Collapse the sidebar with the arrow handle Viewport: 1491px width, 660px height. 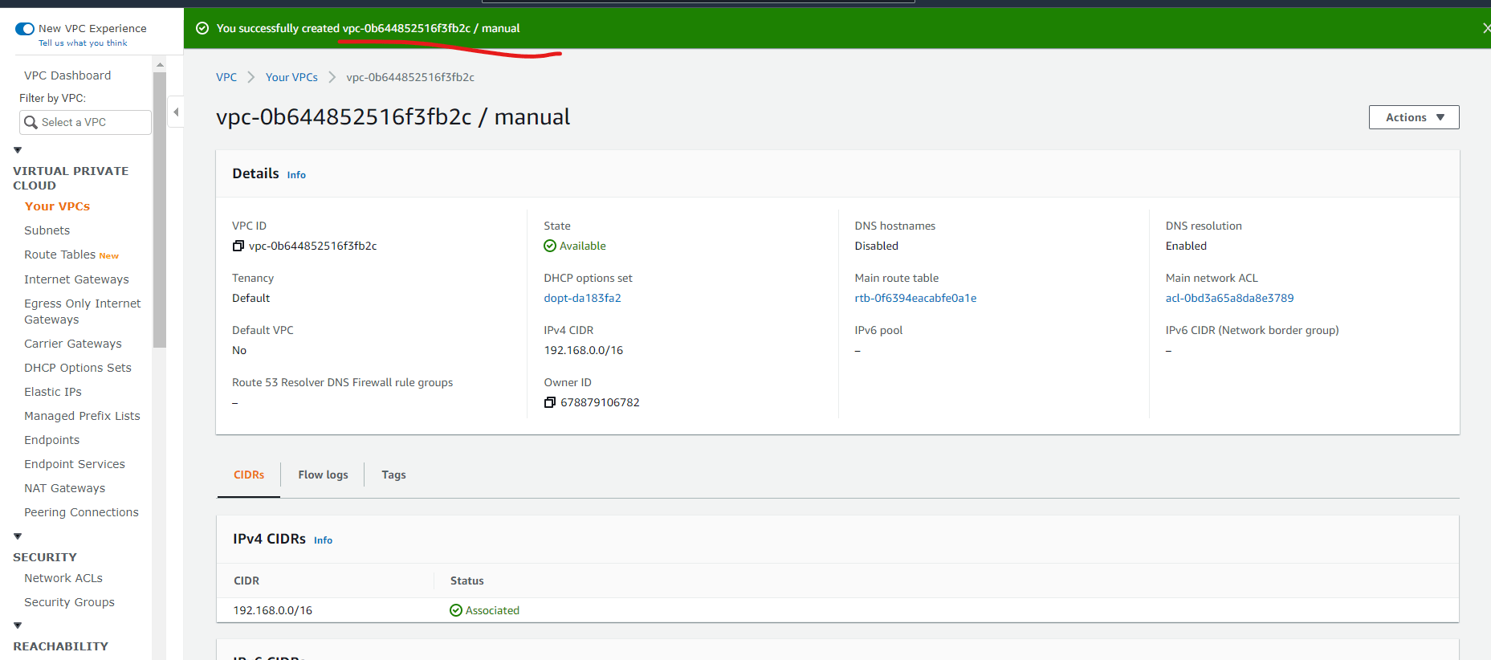(x=176, y=112)
